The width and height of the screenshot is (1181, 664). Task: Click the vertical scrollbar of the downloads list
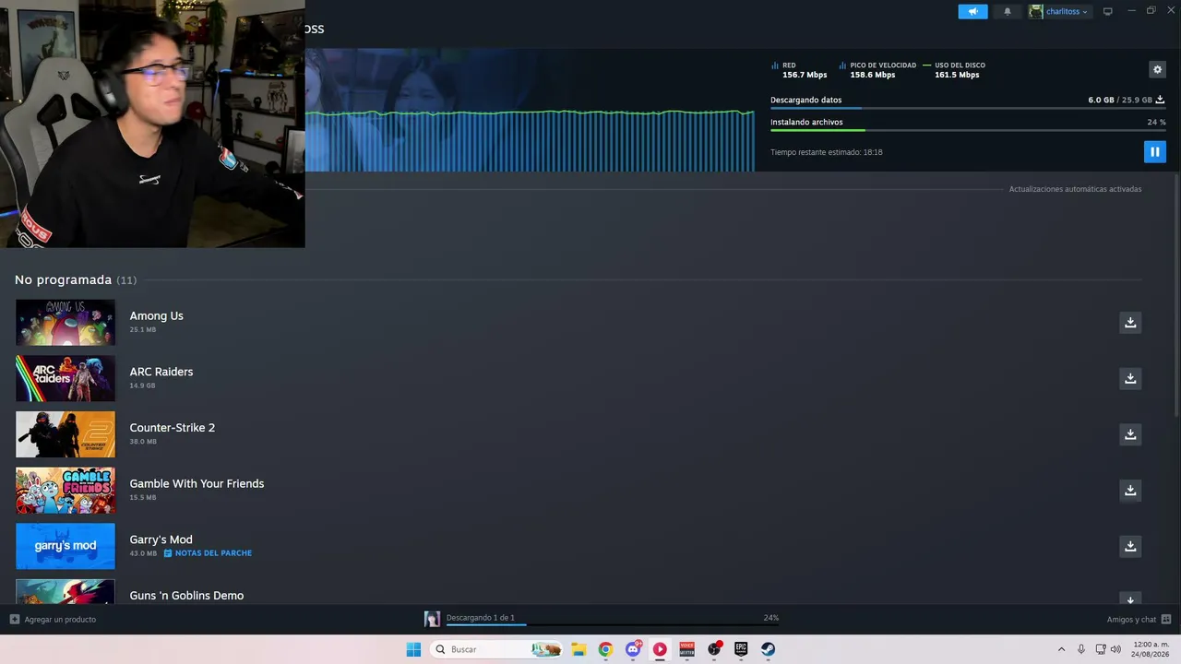point(1175,295)
